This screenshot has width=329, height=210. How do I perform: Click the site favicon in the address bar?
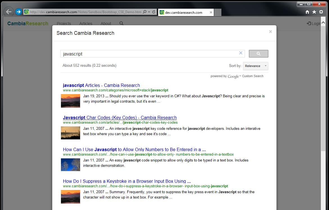(26, 12)
